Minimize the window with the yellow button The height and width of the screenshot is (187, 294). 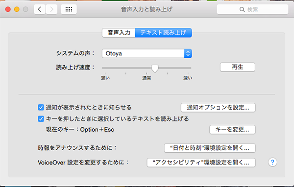pyautogui.click(x=17, y=9)
